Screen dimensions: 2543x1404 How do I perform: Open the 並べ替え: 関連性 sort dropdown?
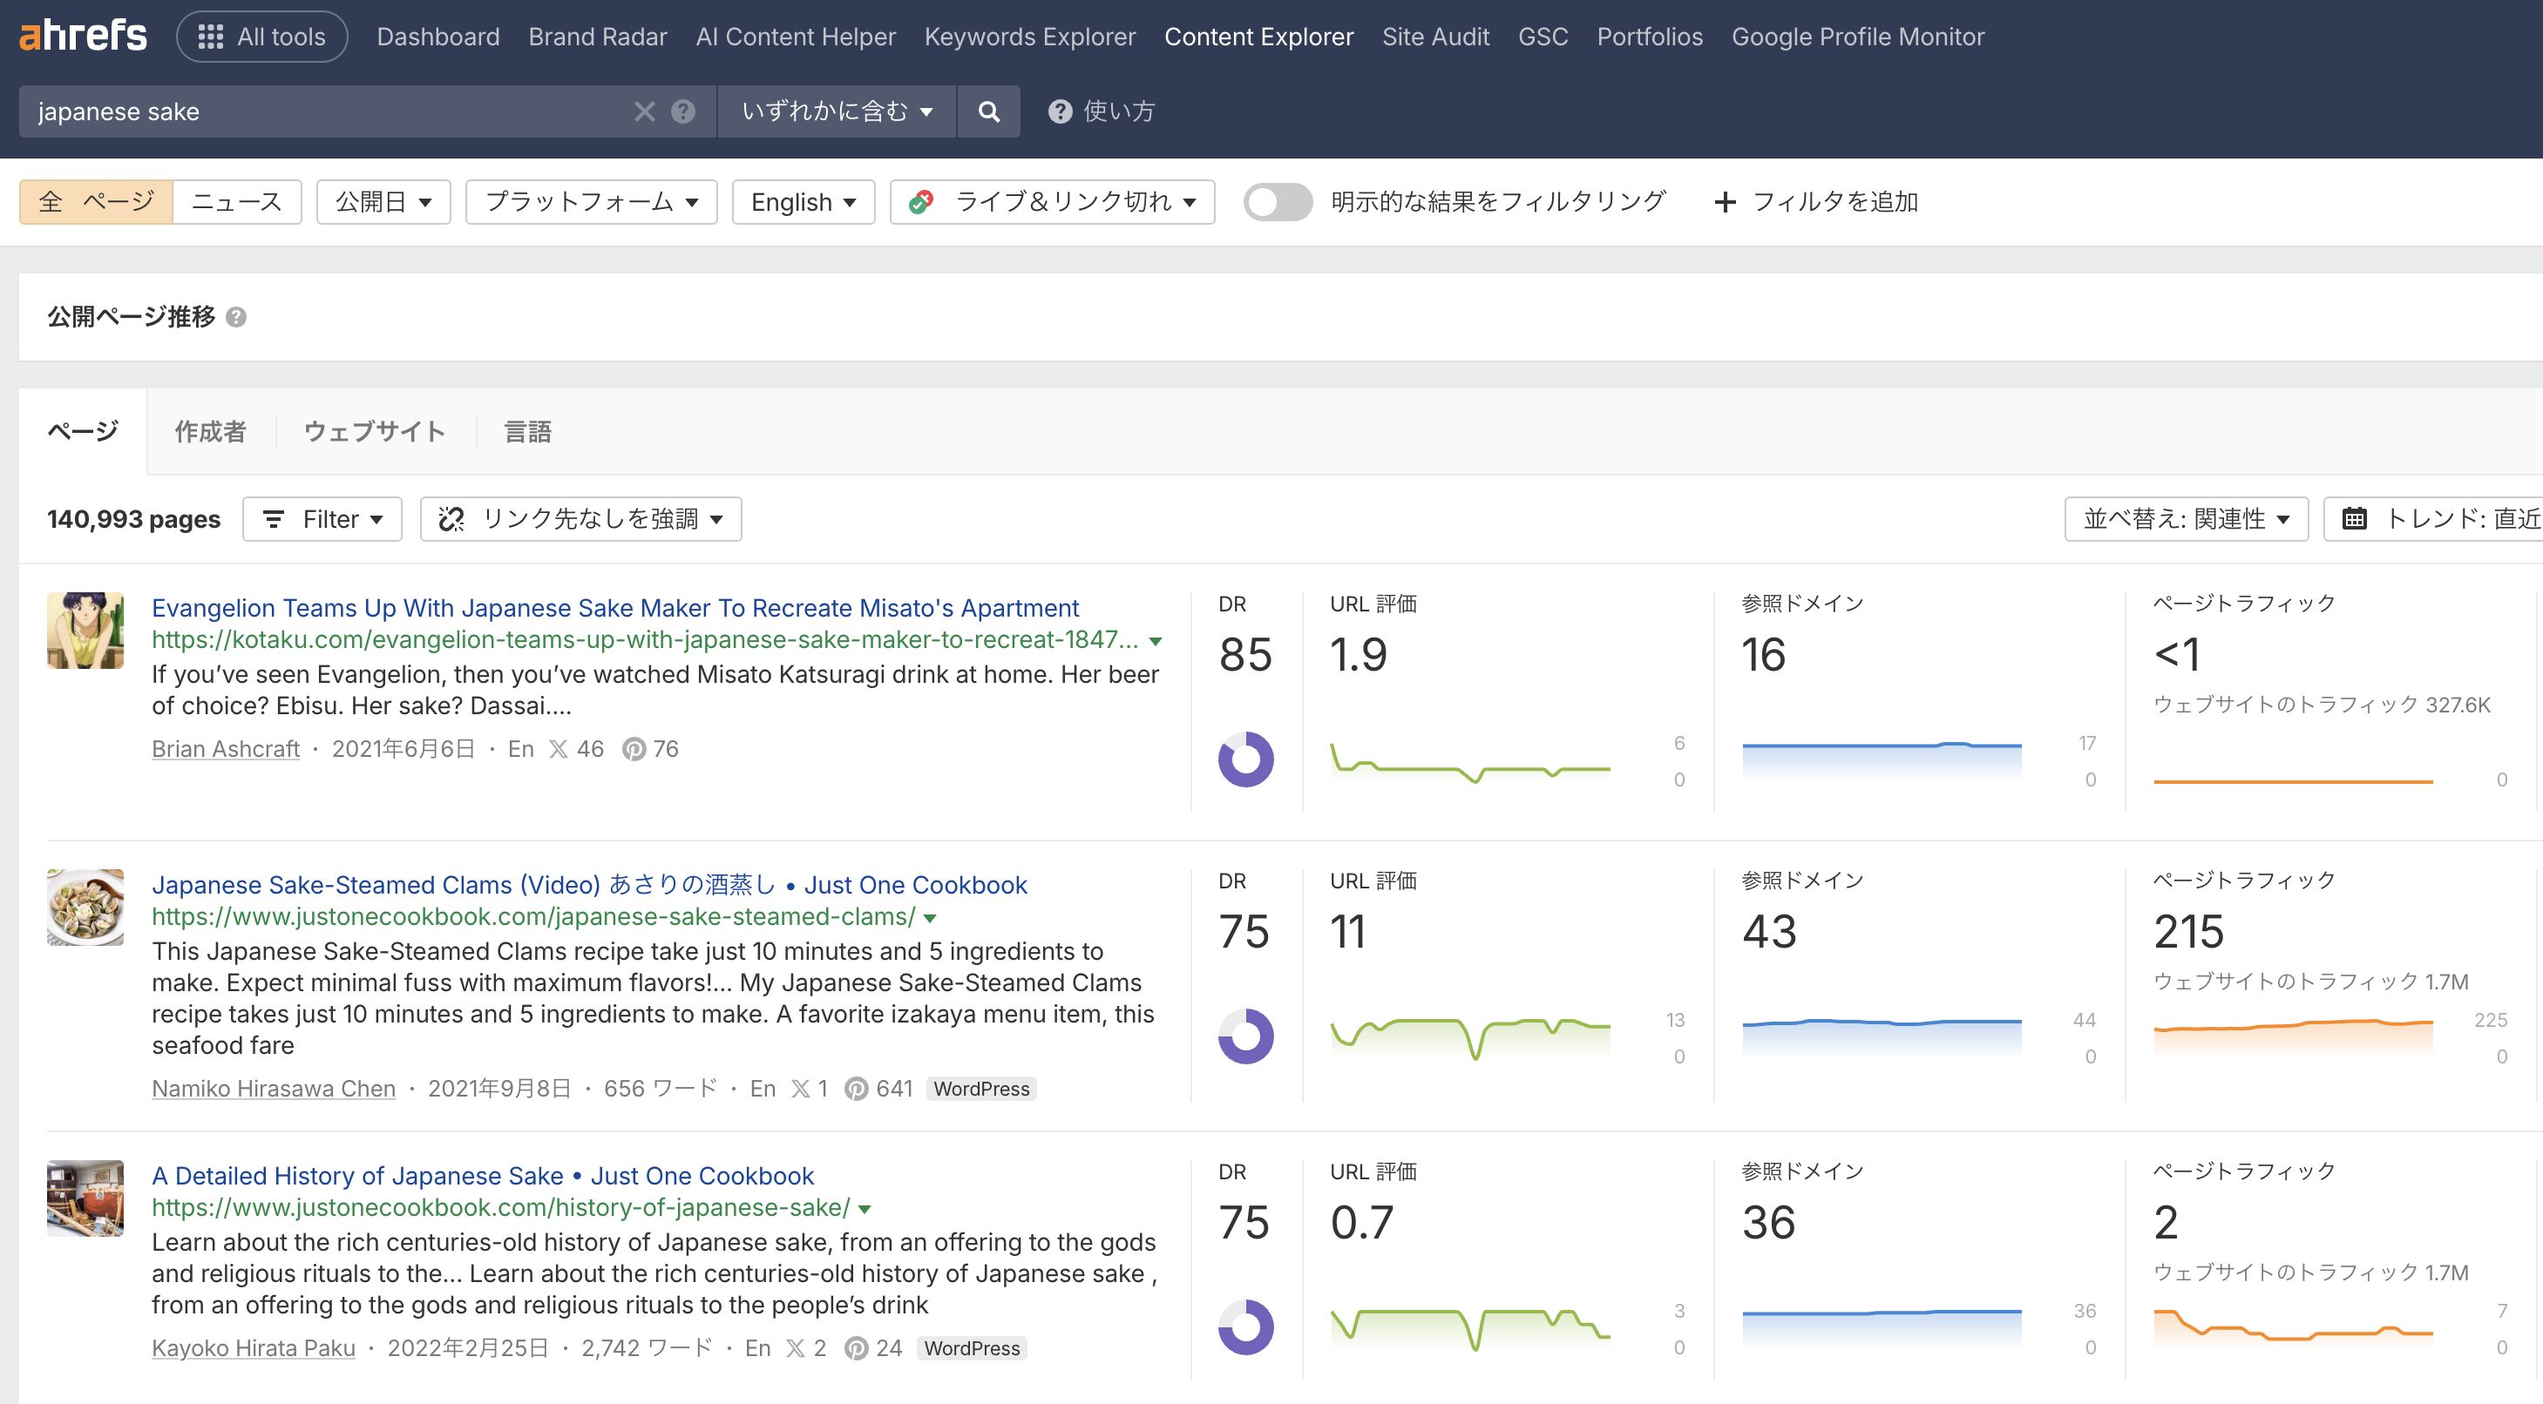pos(2186,519)
